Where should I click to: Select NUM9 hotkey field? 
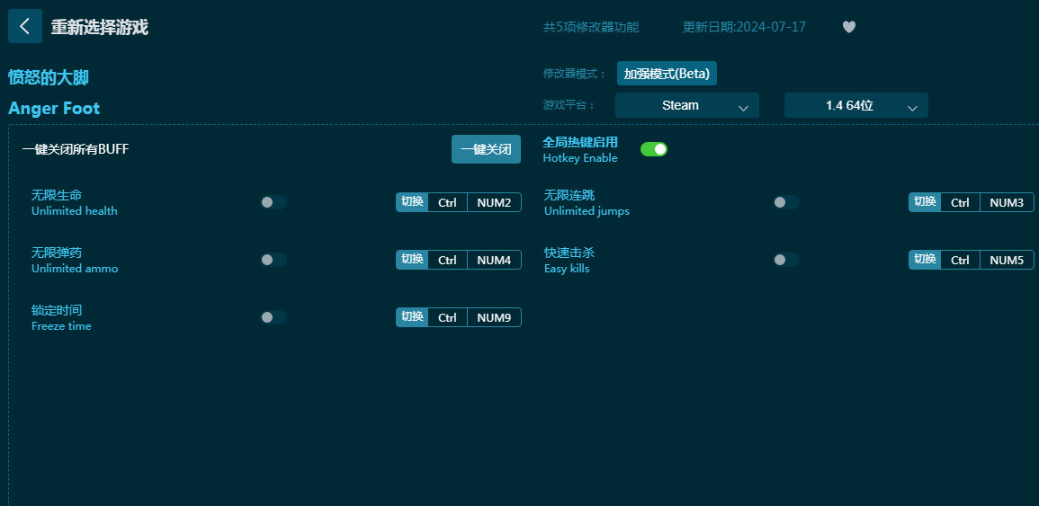[495, 318]
